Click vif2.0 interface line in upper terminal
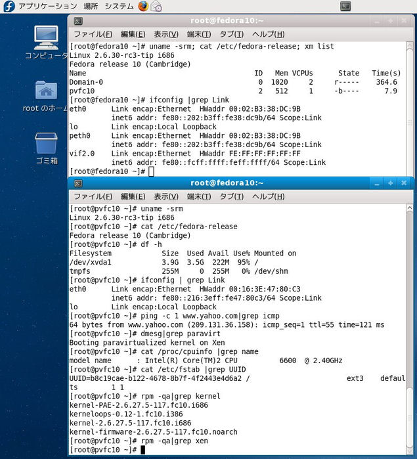Image resolution: width=417 pixels, height=459 pixels. click(x=185, y=154)
